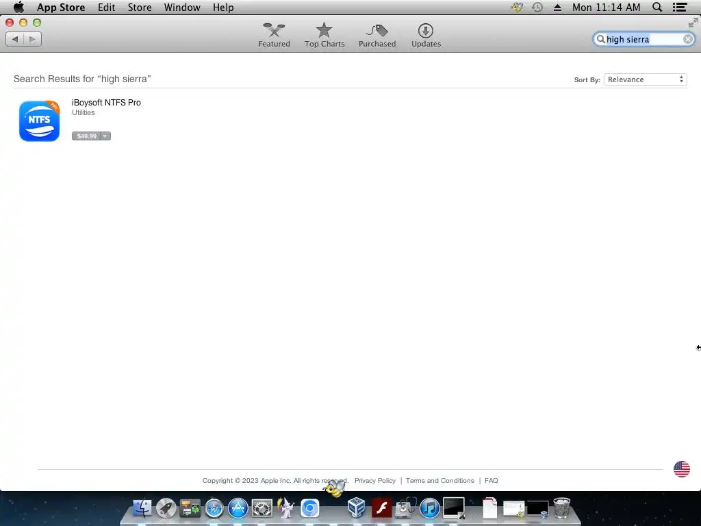Go to the Purchased tab

tap(377, 36)
